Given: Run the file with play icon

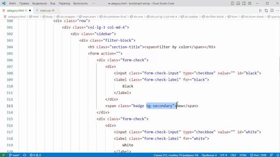Looking at the screenshot, I should click(260, 10).
